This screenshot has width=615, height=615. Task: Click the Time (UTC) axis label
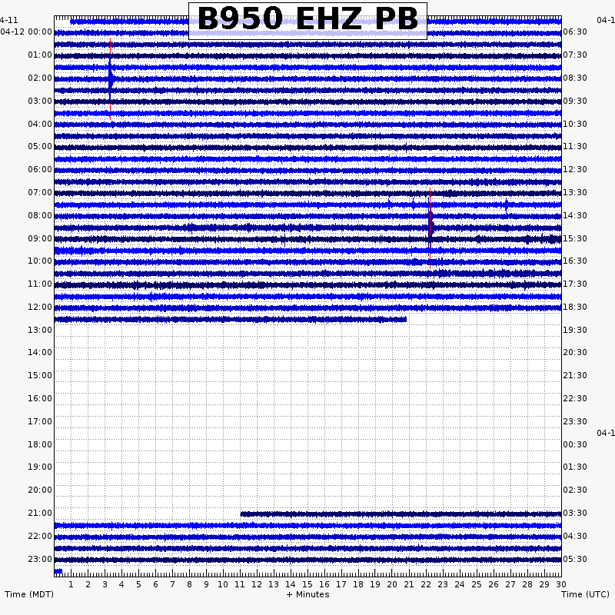coord(585,594)
